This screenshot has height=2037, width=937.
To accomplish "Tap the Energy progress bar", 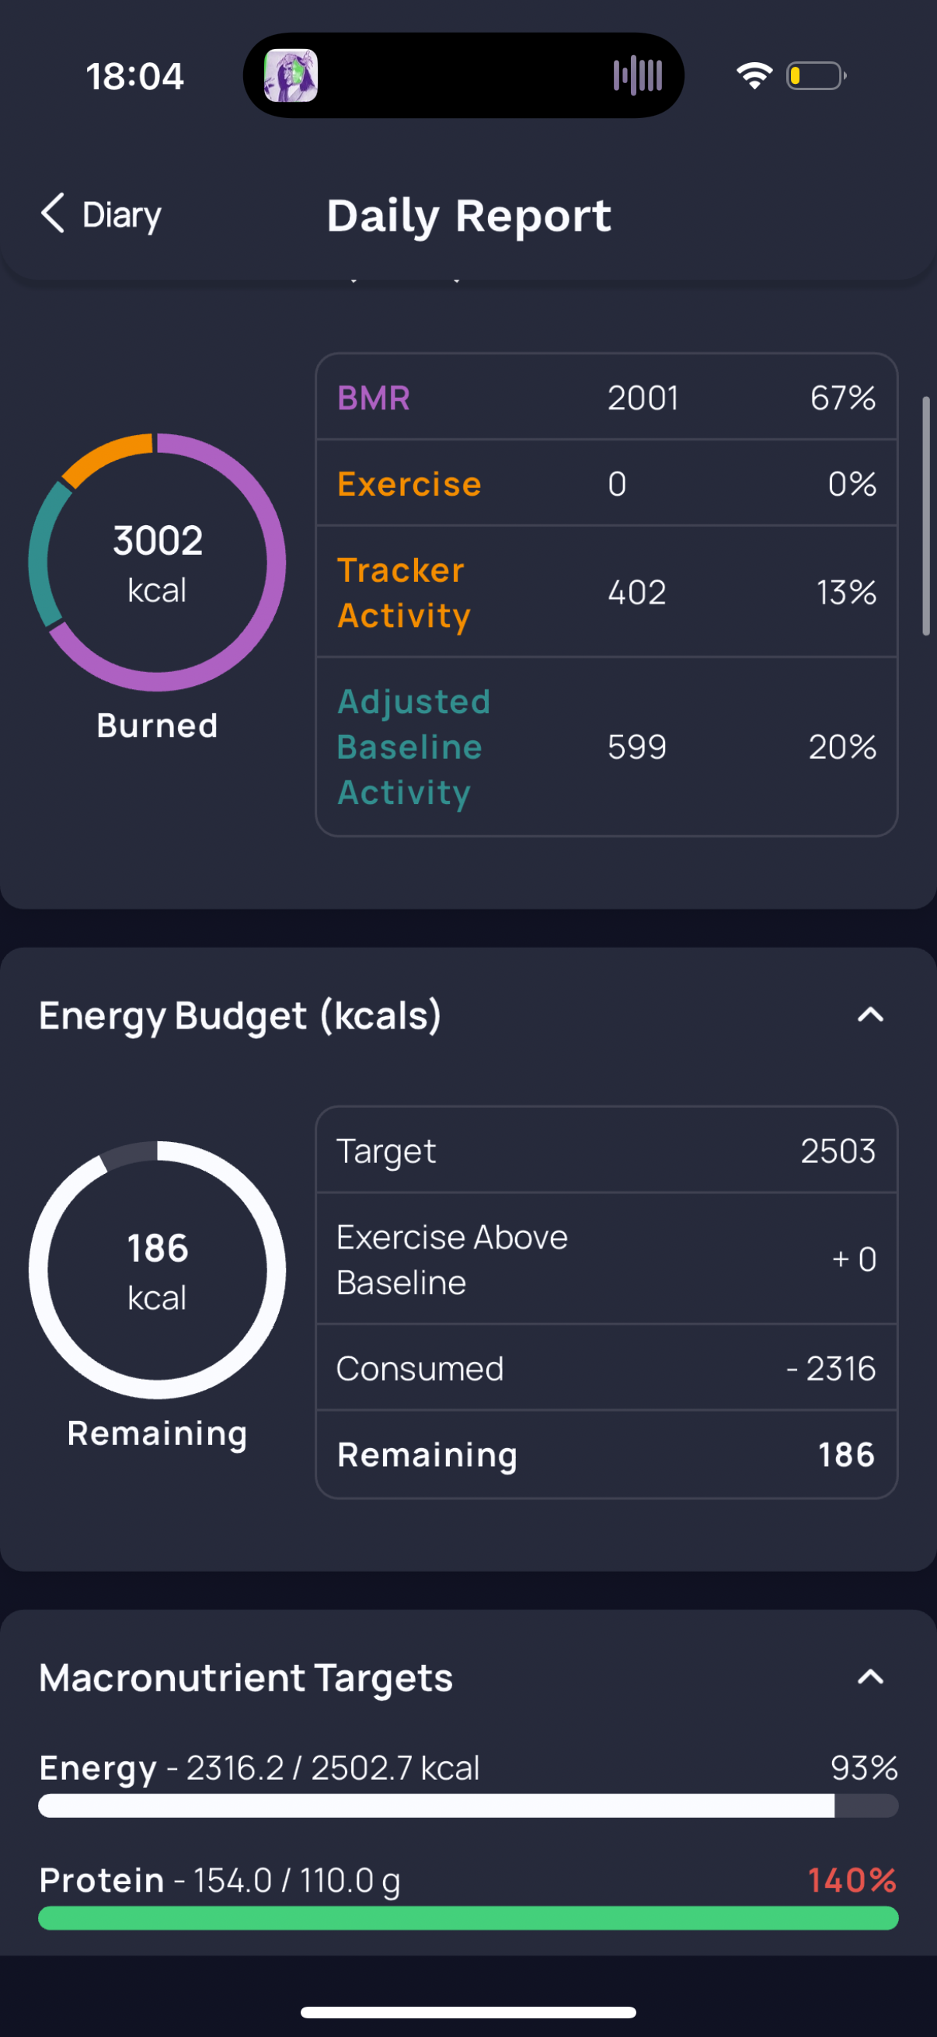I will [x=468, y=1805].
